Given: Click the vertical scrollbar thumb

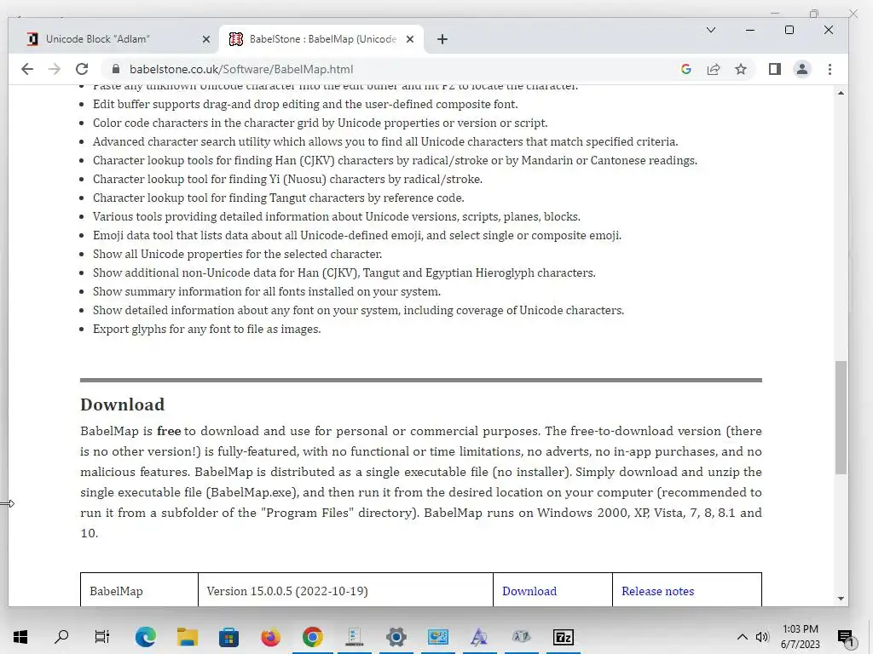Looking at the screenshot, I should [x=841, y=417].
